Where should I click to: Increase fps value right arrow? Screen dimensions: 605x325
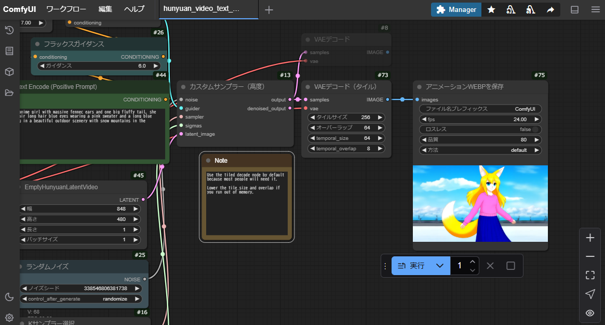point(536,120)
